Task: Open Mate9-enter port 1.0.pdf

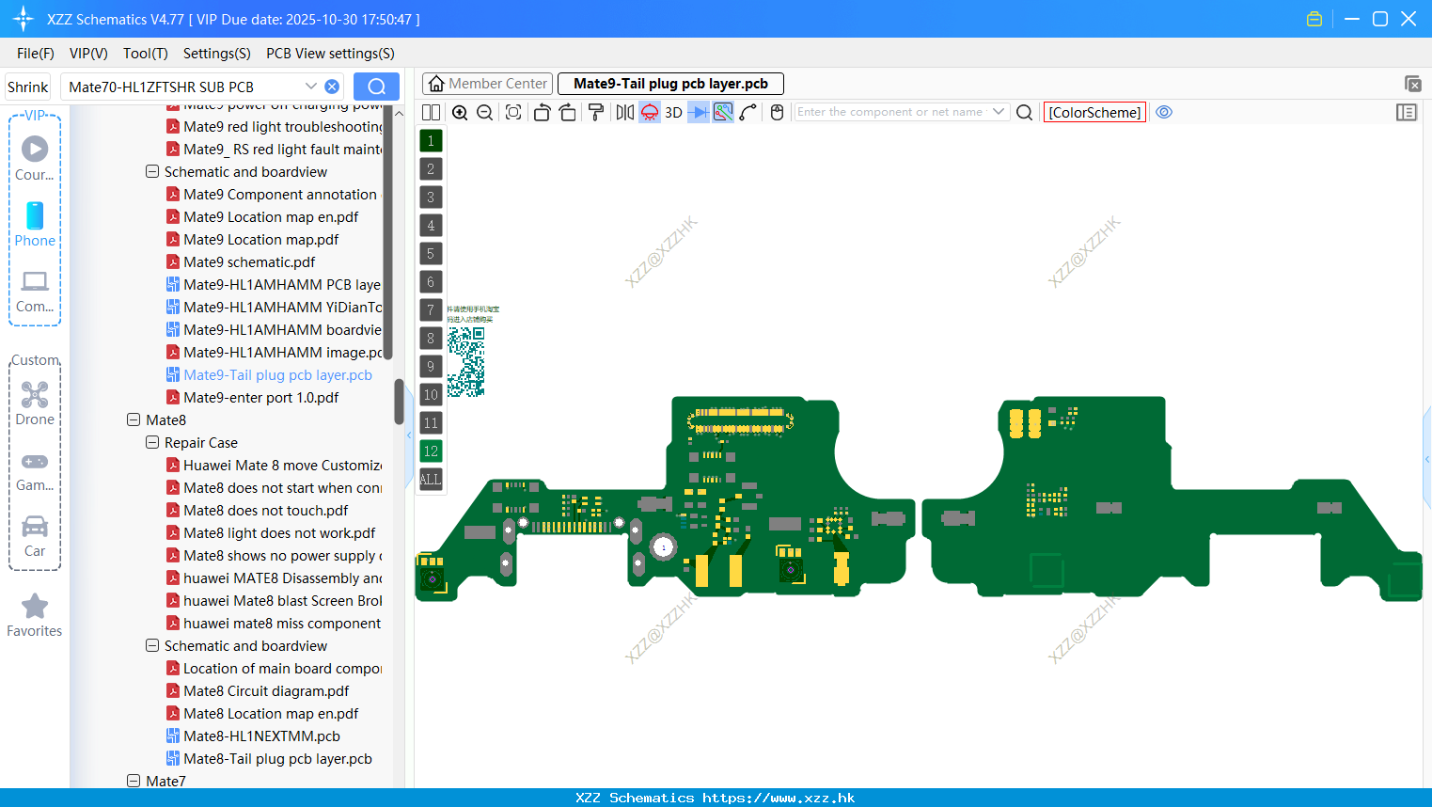Action: click(x=260, y=398)
